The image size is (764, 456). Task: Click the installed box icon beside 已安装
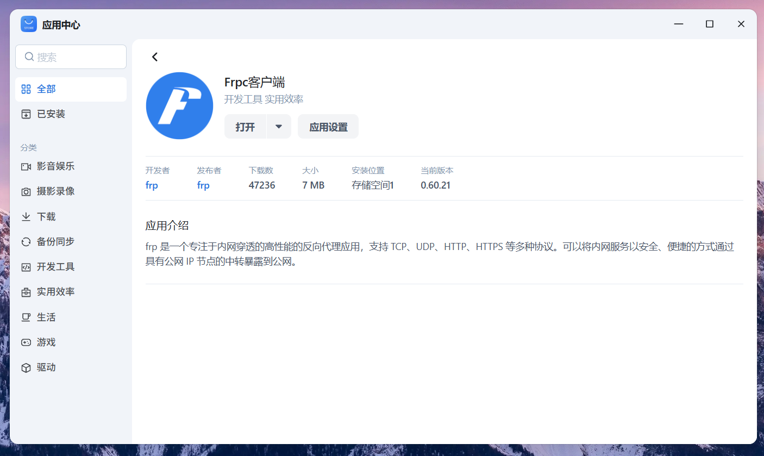point(26,114)
